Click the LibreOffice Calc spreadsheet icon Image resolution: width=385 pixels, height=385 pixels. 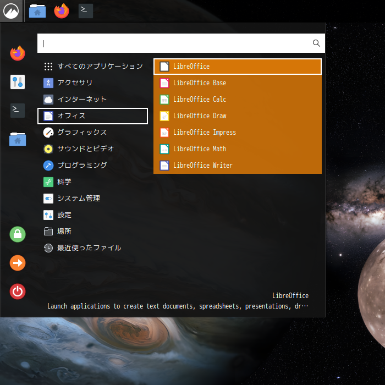[164, 100]
